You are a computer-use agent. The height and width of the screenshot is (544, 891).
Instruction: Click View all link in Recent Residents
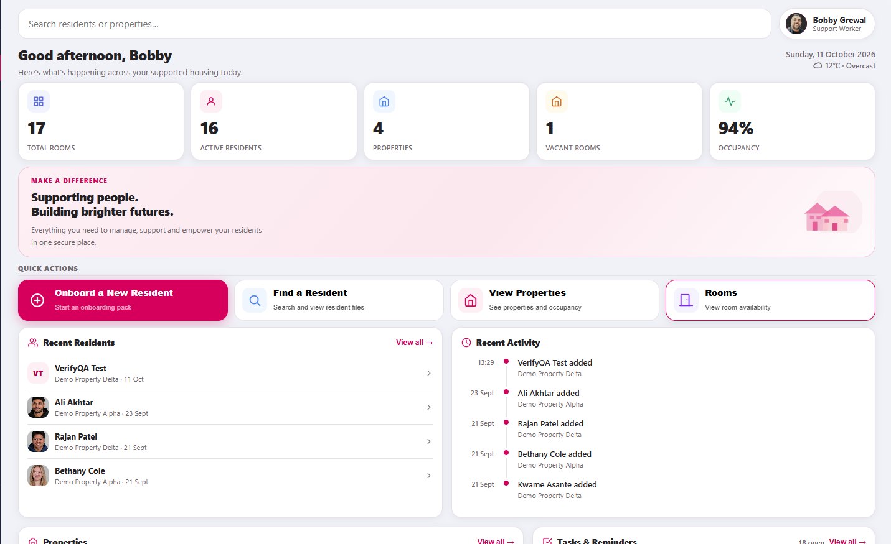pyautogui.click(x=415, y=343)
